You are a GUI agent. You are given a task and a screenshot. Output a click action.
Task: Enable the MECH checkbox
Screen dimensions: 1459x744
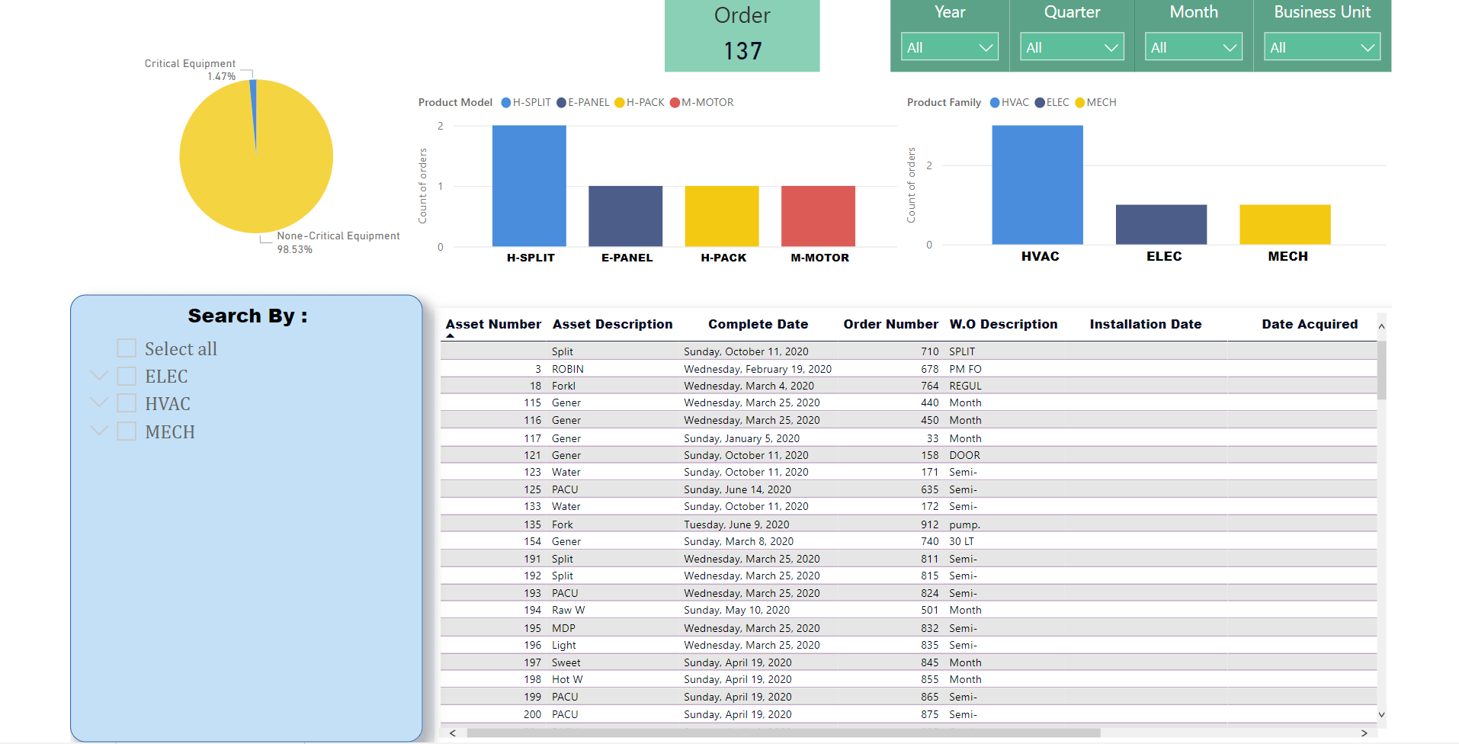[126, 431]
